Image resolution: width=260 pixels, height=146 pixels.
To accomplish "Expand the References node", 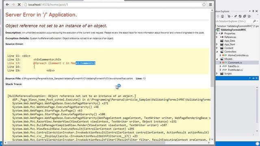I will click(x=217, y=37).
